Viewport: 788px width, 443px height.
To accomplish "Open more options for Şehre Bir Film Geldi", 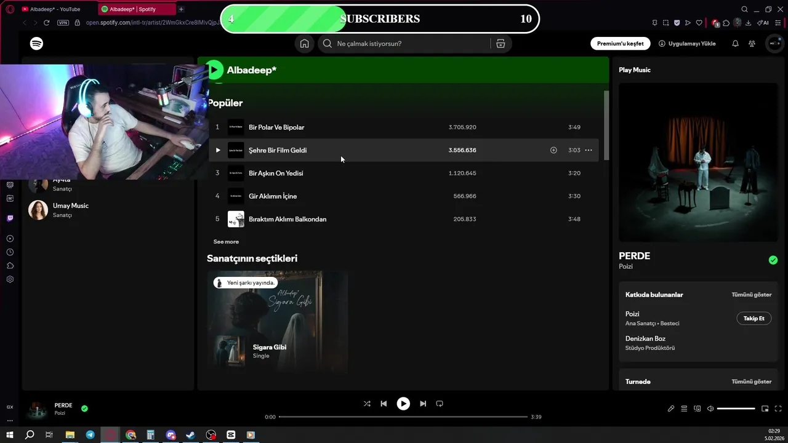I will click(x=589, y=150).
